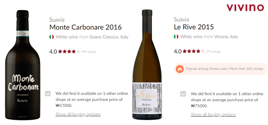
Task: Click the Italian flag beside Verona
Action: coord(176,37)
